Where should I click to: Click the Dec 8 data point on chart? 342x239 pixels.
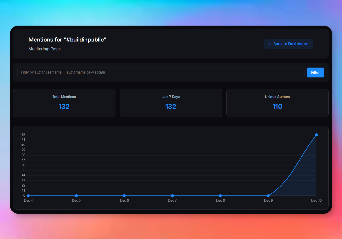pyautogui.click(x=220, y=196)
